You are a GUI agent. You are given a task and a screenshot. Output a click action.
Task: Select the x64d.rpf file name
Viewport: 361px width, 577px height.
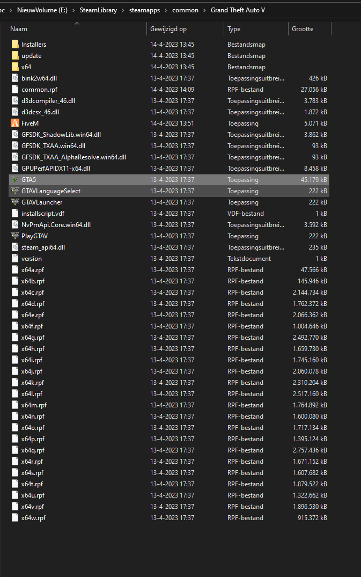point(33,304)
